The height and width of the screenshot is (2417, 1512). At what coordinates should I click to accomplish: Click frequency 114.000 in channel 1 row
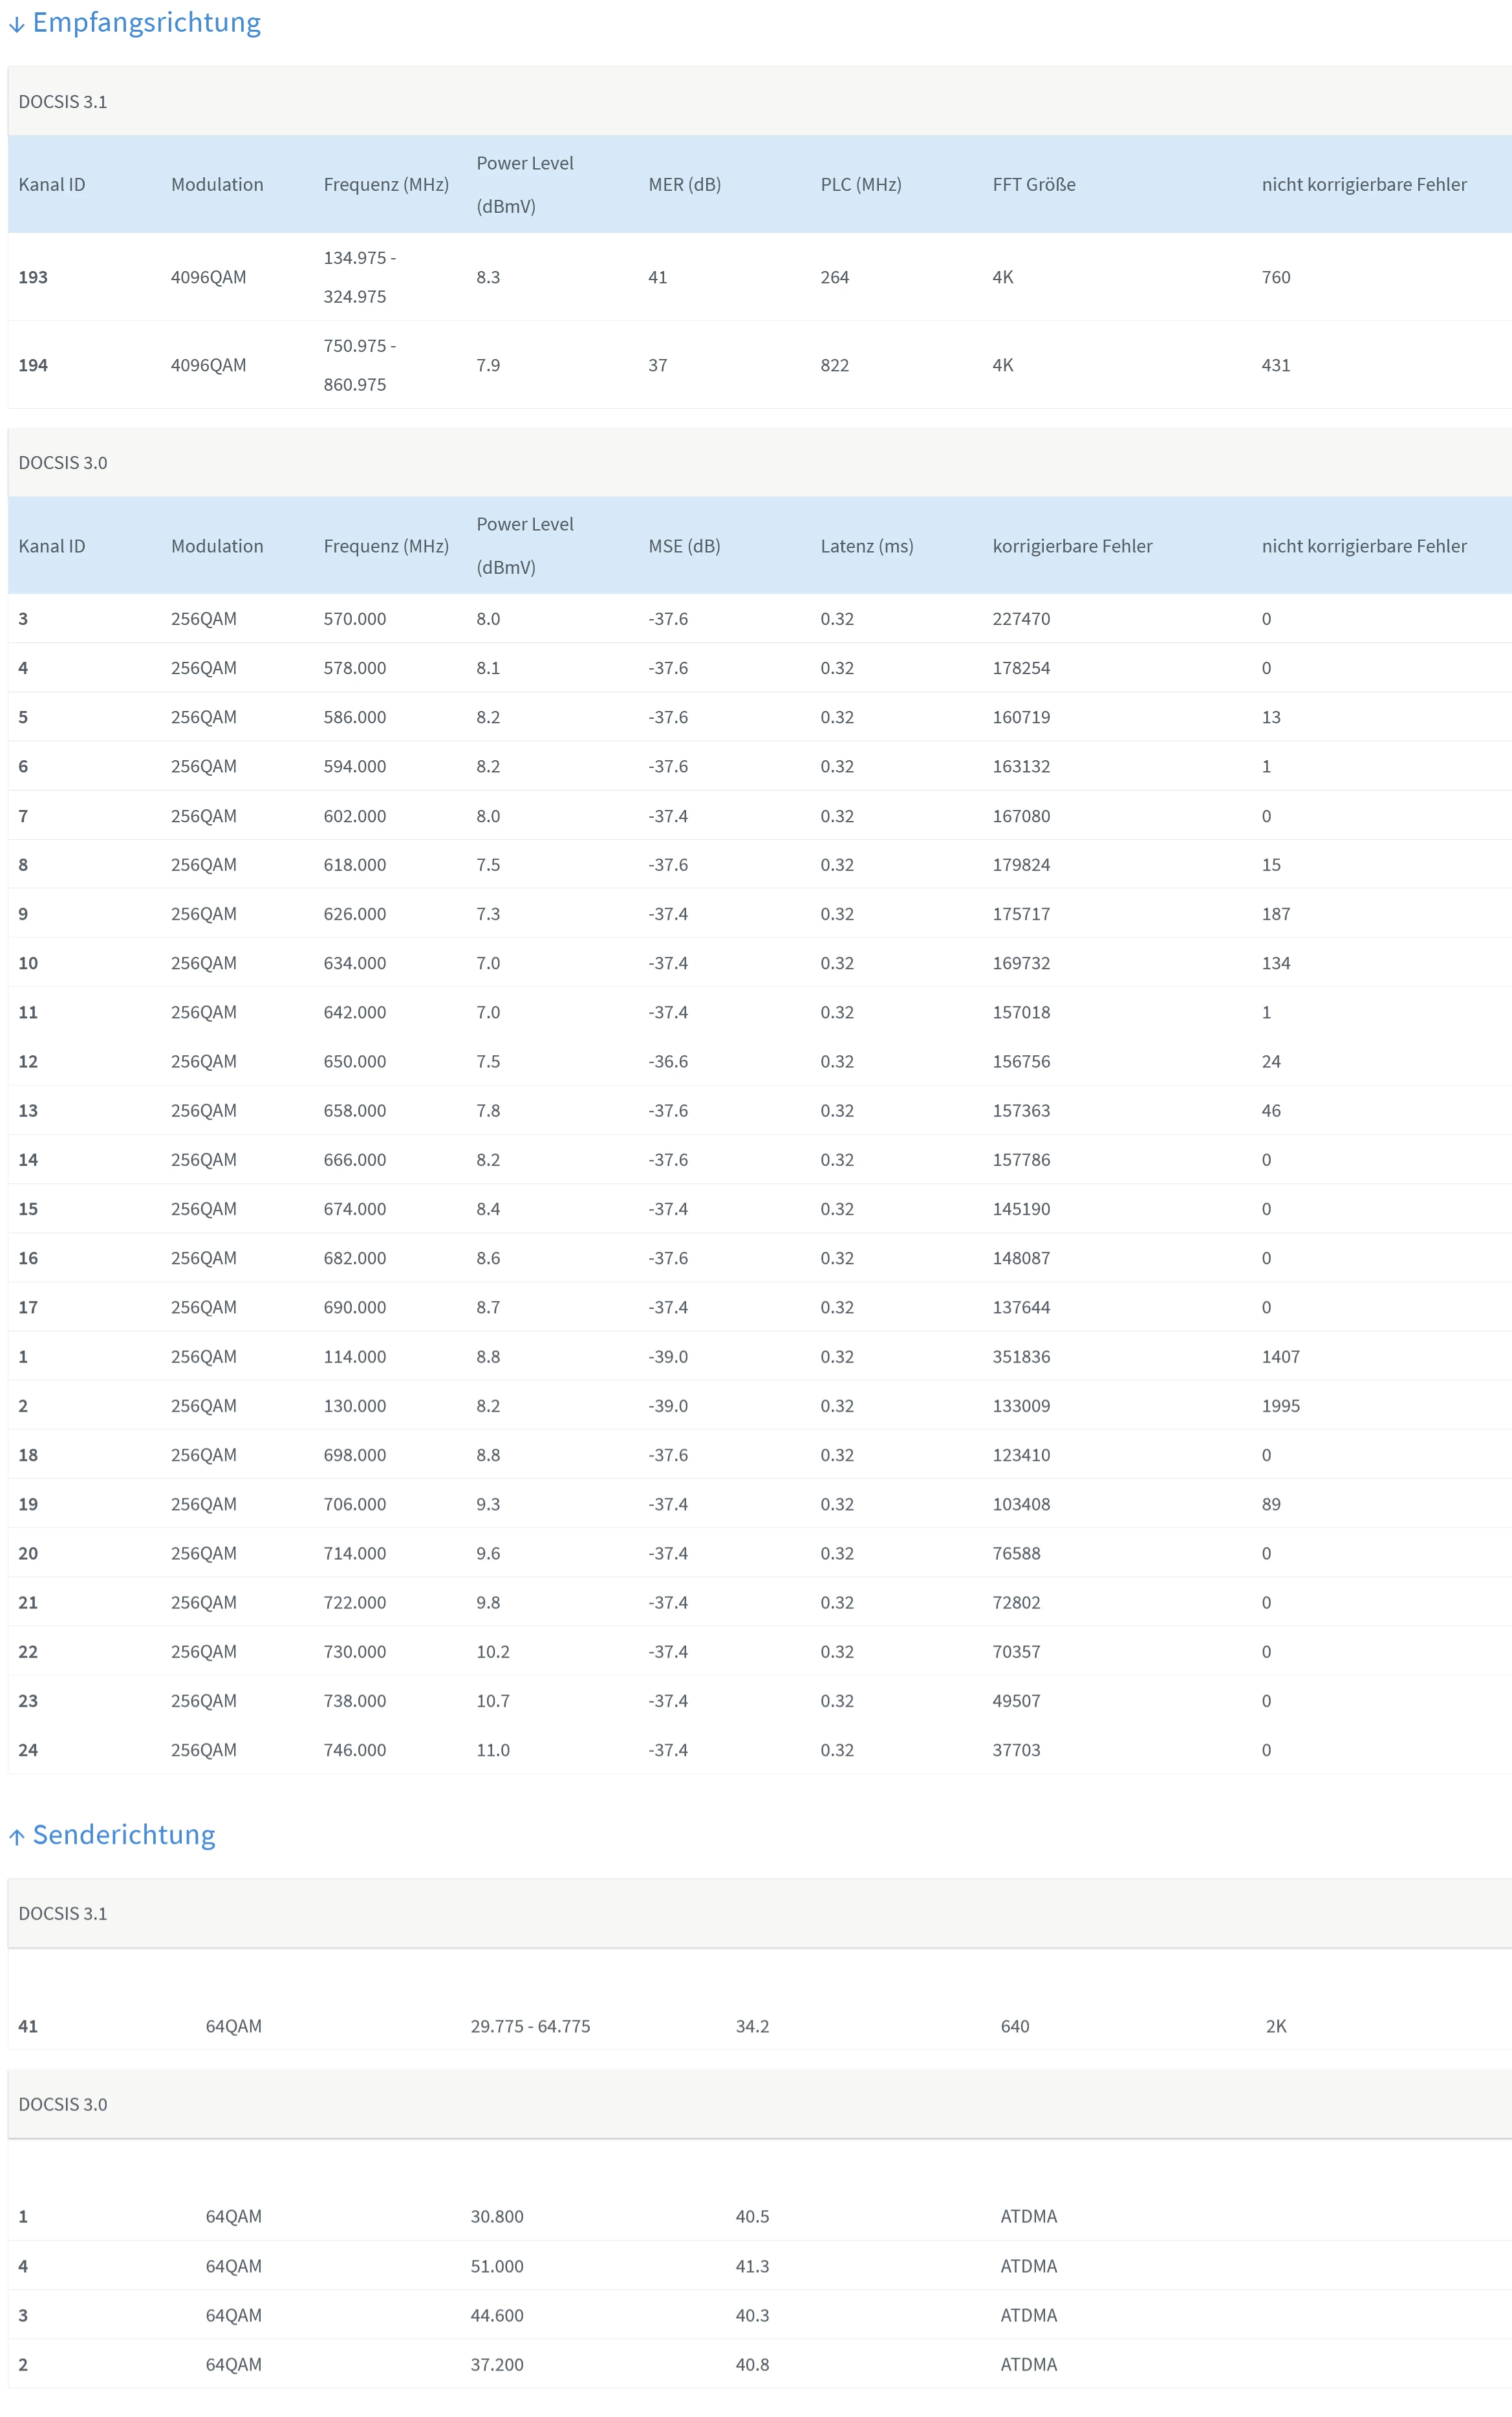click(x=354, y=1357)
